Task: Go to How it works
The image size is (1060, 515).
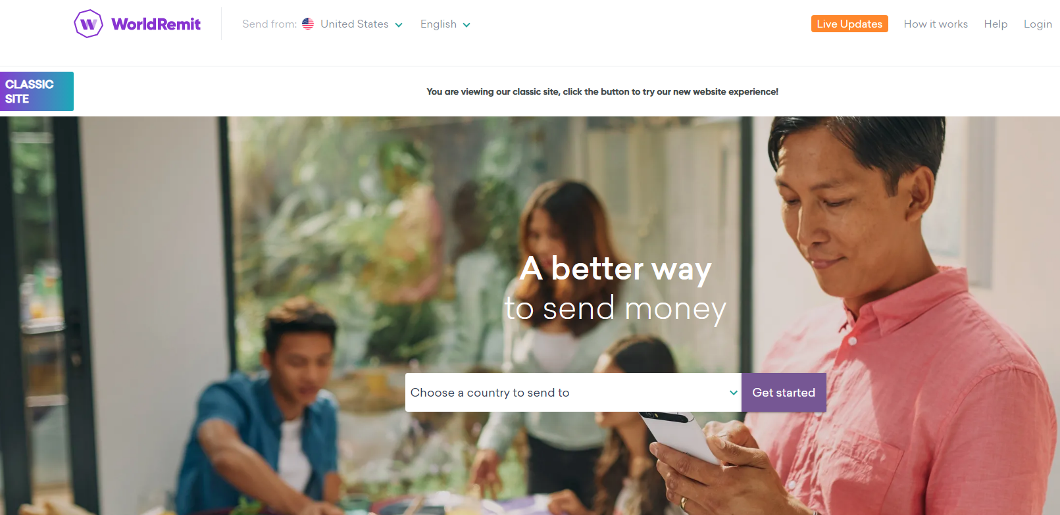Action: click(x=936, y=24)
